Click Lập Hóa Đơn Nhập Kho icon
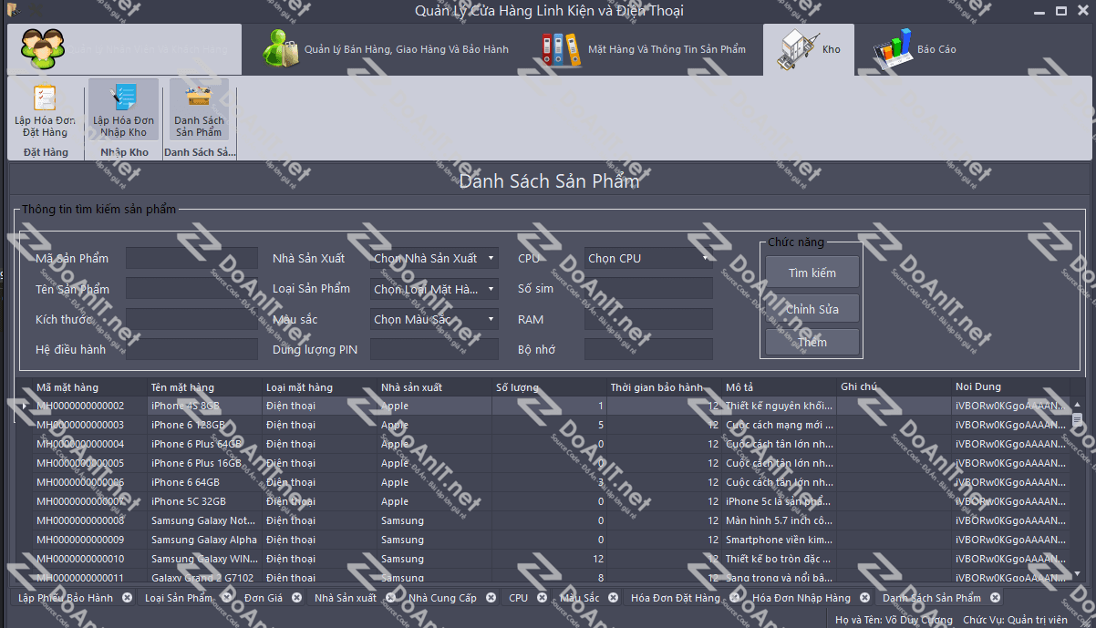The image size is (1096, 628). coord(123,98)
